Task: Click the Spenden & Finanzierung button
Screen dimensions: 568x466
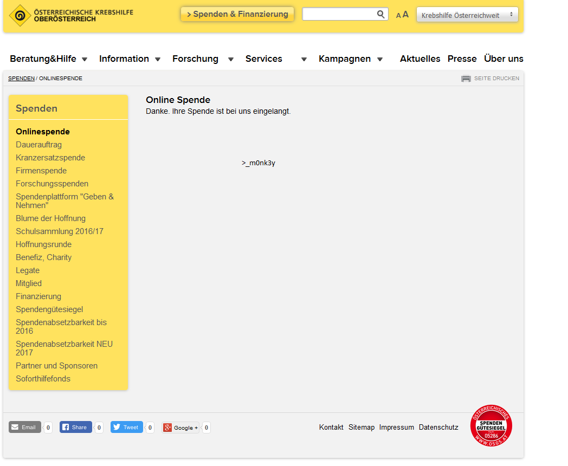Action: pos(237,14)
